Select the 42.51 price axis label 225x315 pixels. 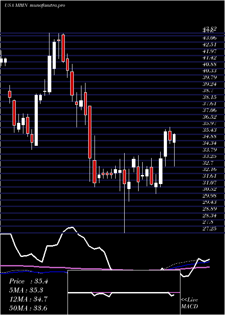coord(209,45)
